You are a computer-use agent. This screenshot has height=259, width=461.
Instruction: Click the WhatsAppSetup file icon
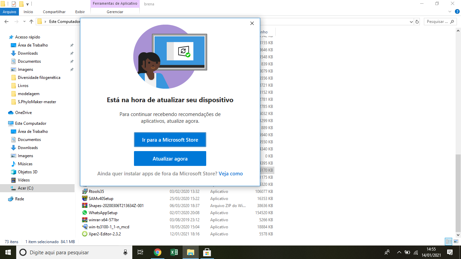pos(85,213)
